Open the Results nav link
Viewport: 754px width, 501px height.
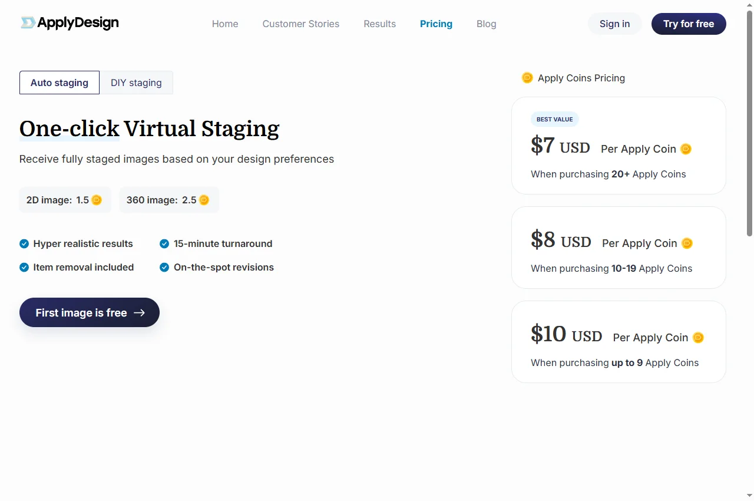coord(380,24)
